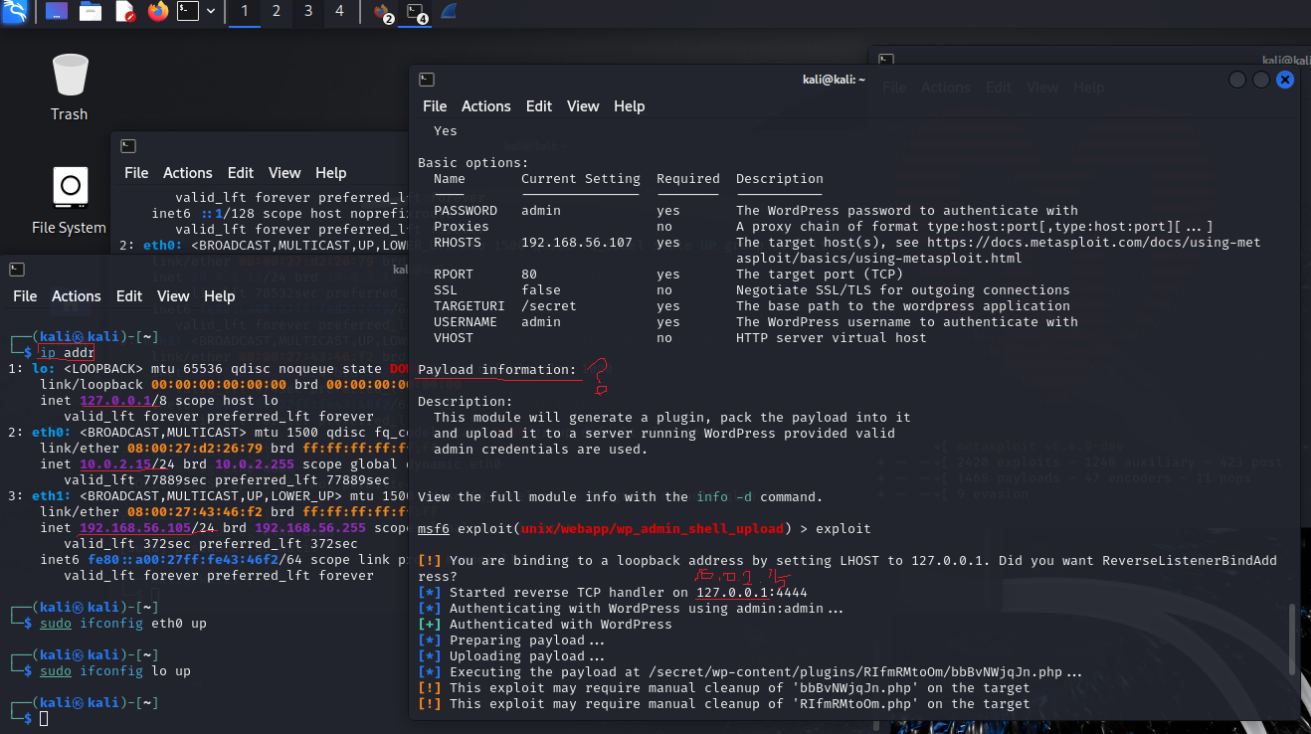Click the TARGETURI value /secret

click(549, 305)
